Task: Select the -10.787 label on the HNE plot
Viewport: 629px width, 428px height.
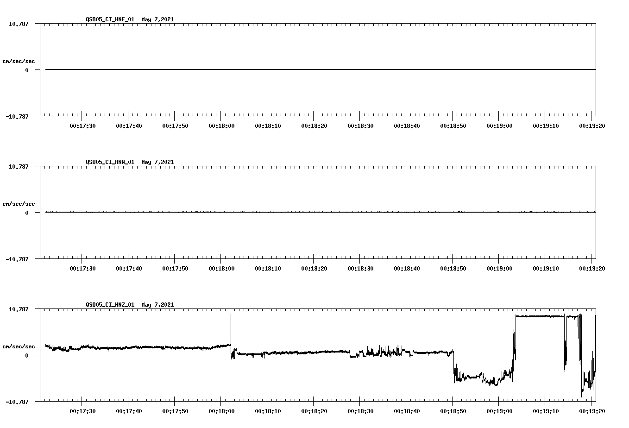Action: click(x=16, y=117)
